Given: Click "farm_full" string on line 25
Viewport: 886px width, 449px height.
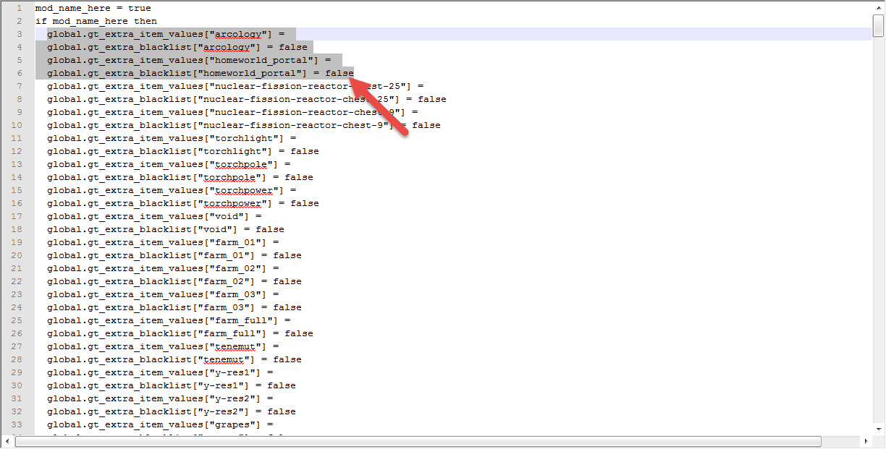Looking at the screenshot, I should coord(241,321).
